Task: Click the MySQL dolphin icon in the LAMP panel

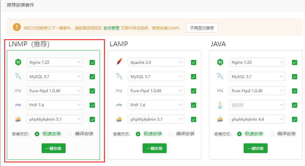Action: (119, 76)
